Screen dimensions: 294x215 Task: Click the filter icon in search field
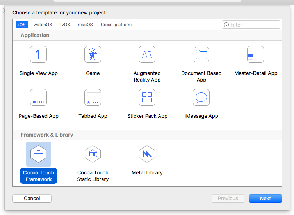point(226,25)
